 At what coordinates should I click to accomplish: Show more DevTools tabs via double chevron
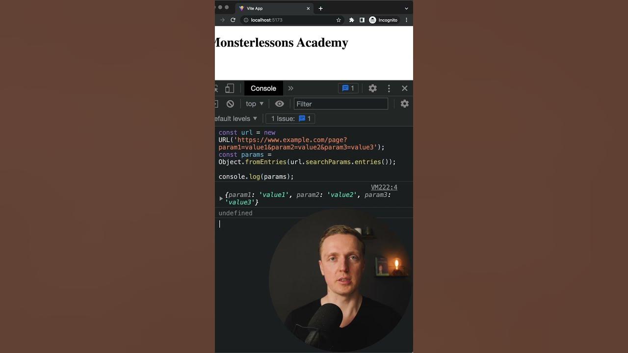pos(290,88)
